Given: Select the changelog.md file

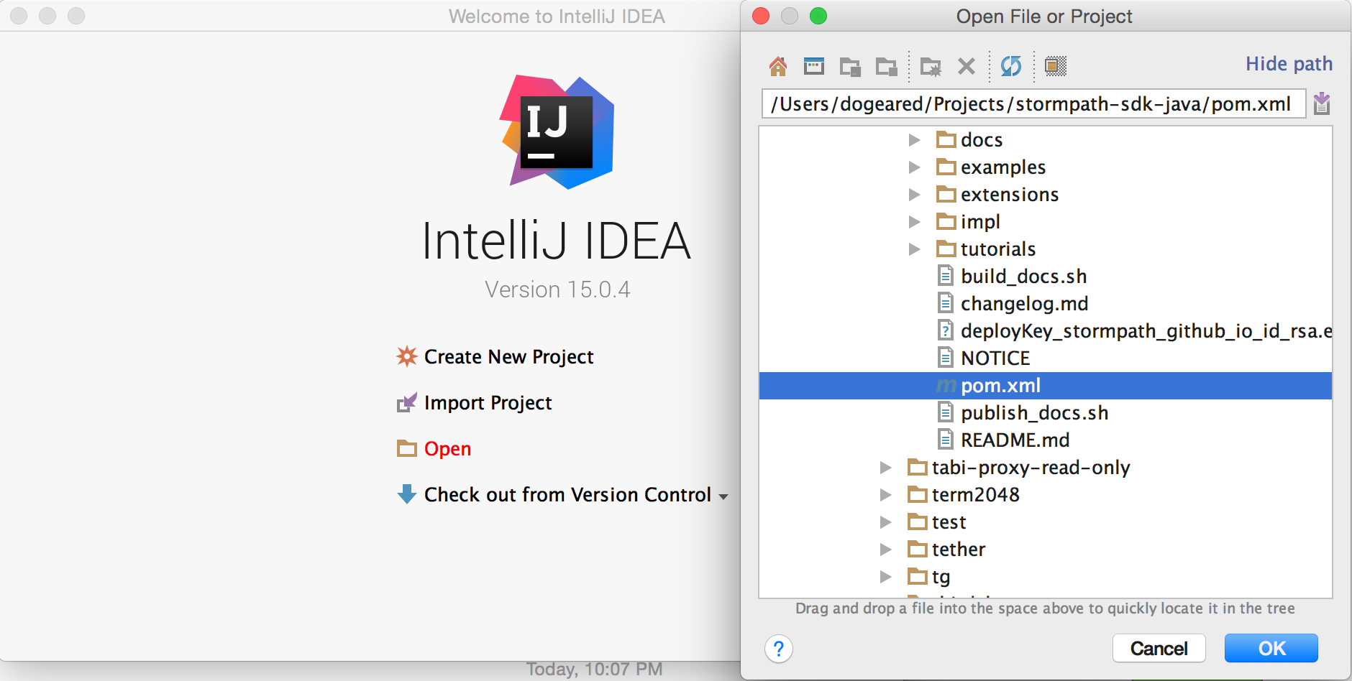Looking at the screenshot, I should (1024, 304).
